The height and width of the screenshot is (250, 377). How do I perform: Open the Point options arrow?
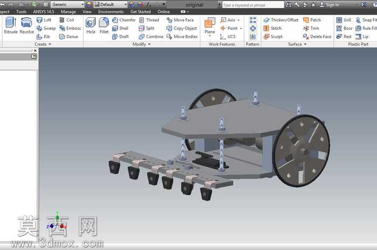[241, 28]
